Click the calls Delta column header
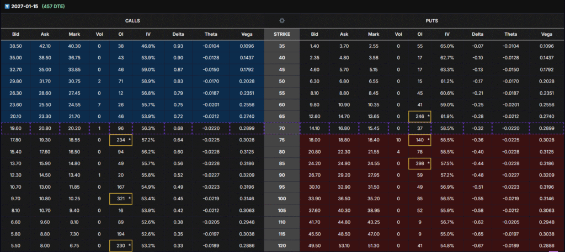 178,34
